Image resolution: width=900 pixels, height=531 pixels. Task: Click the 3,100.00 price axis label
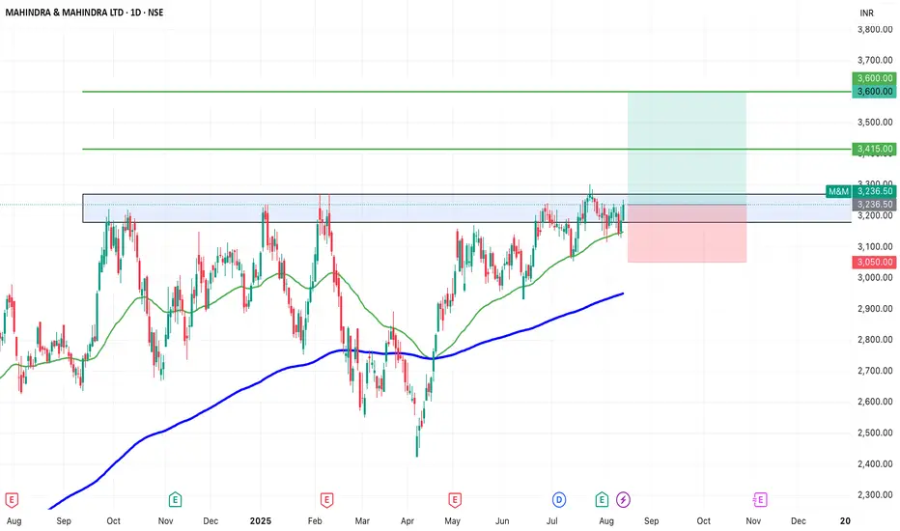(x=875, y=246)
